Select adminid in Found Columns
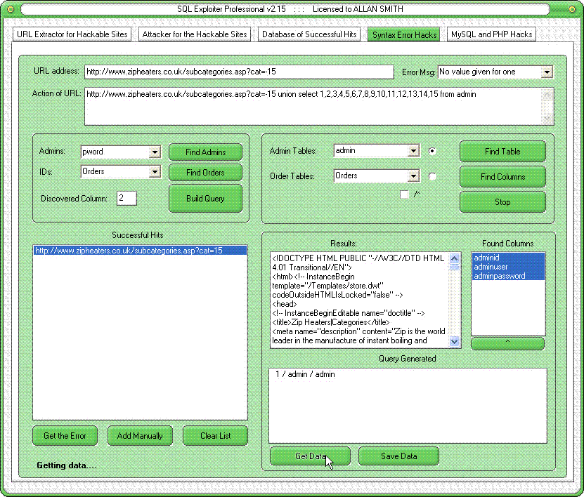Image resolution: width=584 pixels, height=497 pixels. pos(508,258)
